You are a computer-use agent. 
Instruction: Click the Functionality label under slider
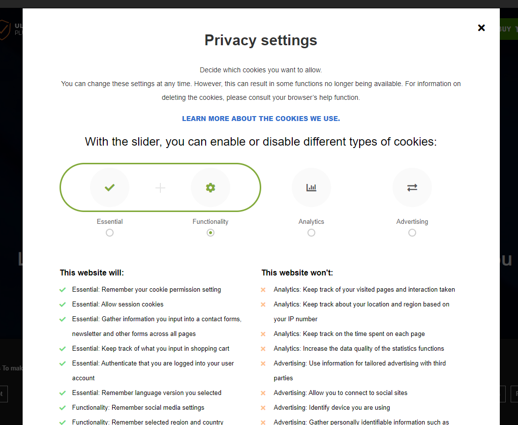[211, 222]
